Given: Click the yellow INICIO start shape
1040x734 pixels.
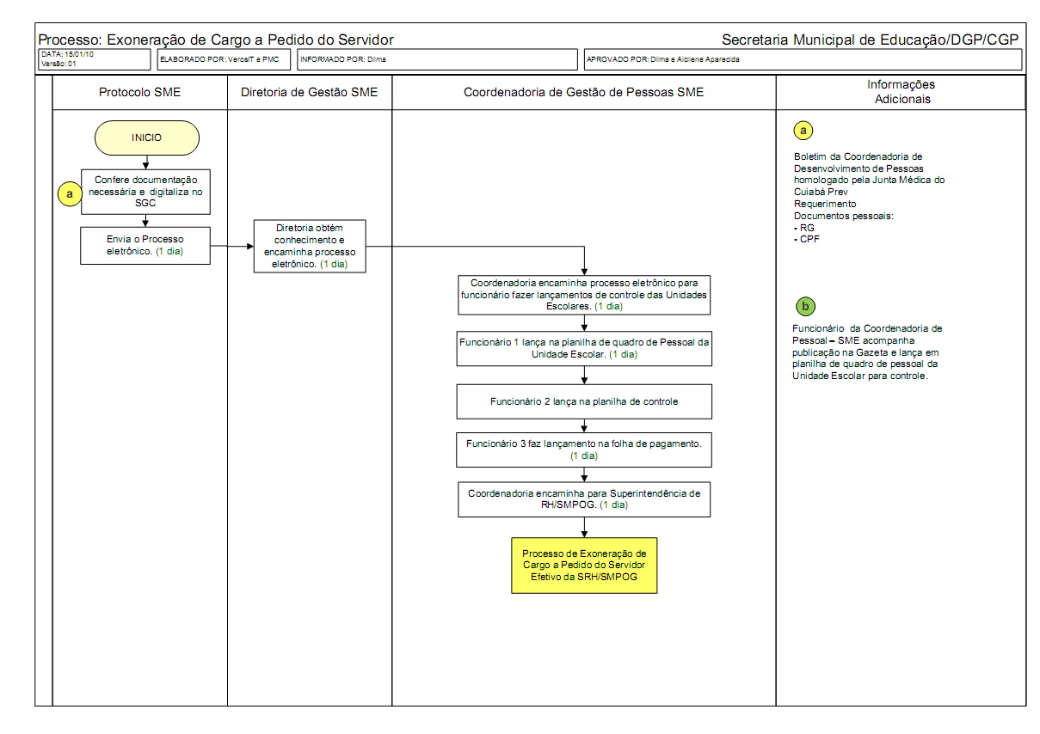Looking at the screenshot, I should [146, 138].
